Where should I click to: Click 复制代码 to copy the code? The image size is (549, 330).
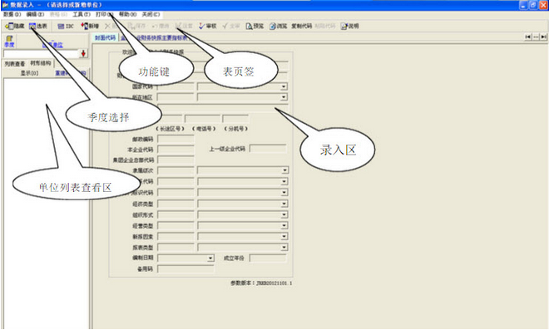coord(301,27)
